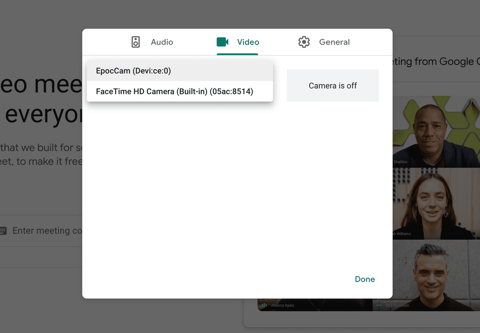The height and width of the screenshot is (333, 480).
Task: Open the General settings tab
Action: point(324,42)
